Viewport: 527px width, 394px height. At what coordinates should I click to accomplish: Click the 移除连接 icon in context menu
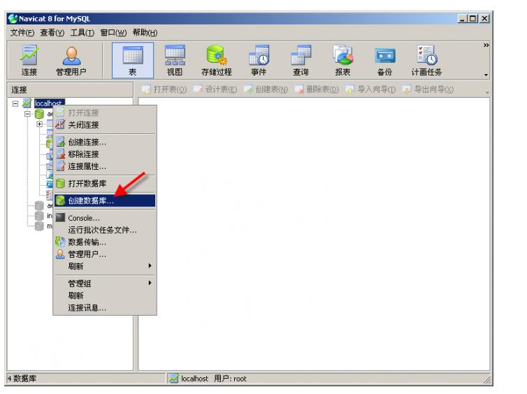tap(60, 154)
